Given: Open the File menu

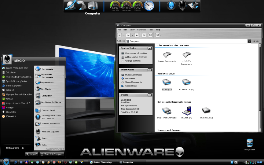Looking at the screenshot, I should [119, 30].
